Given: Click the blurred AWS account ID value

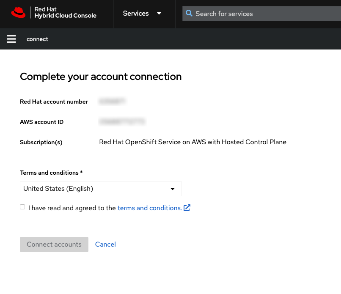Looking at the screenshot, I should [122, 122].
